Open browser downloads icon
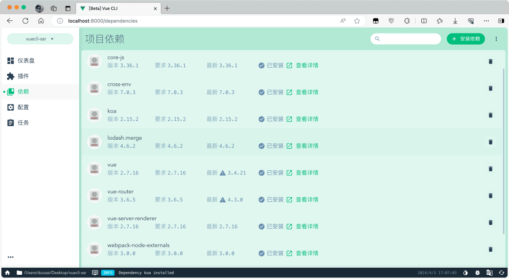The image size is (509, 279). [455, 21]
